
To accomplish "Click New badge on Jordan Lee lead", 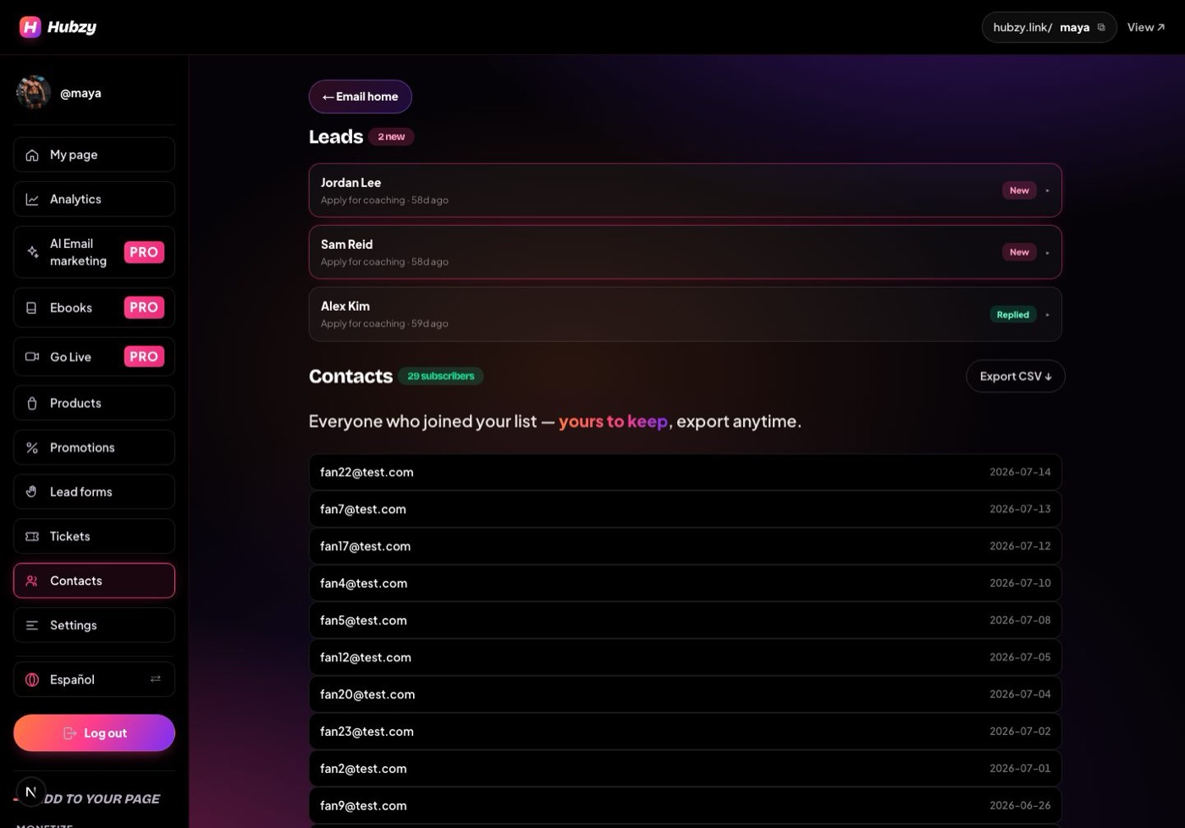I will tap(1019, 190).
